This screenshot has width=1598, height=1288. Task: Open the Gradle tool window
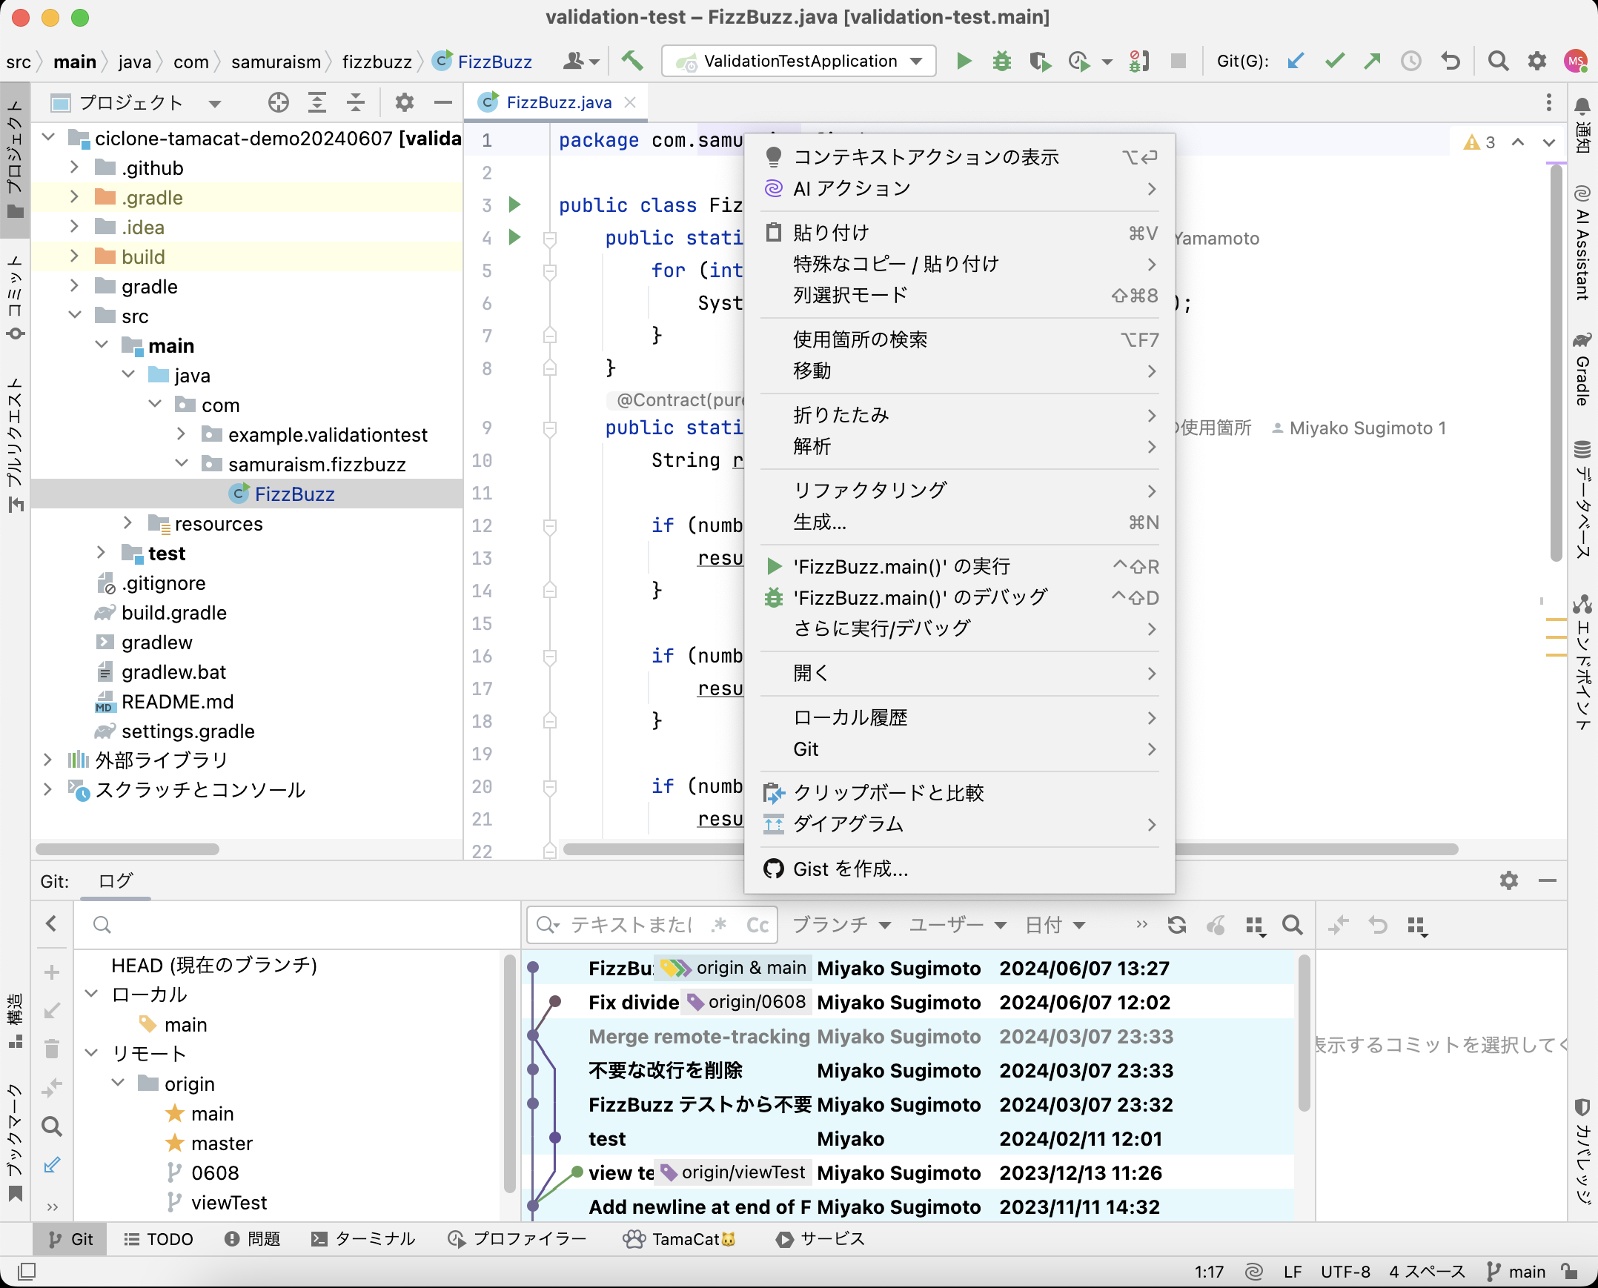pyautogui.click(x=1582, y=370)
